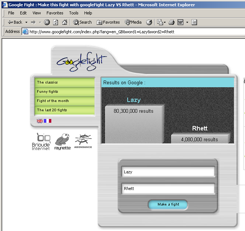245x231 pixels.
Task: Click the first keyword field containing Lazy
Action: pos(168,172)
